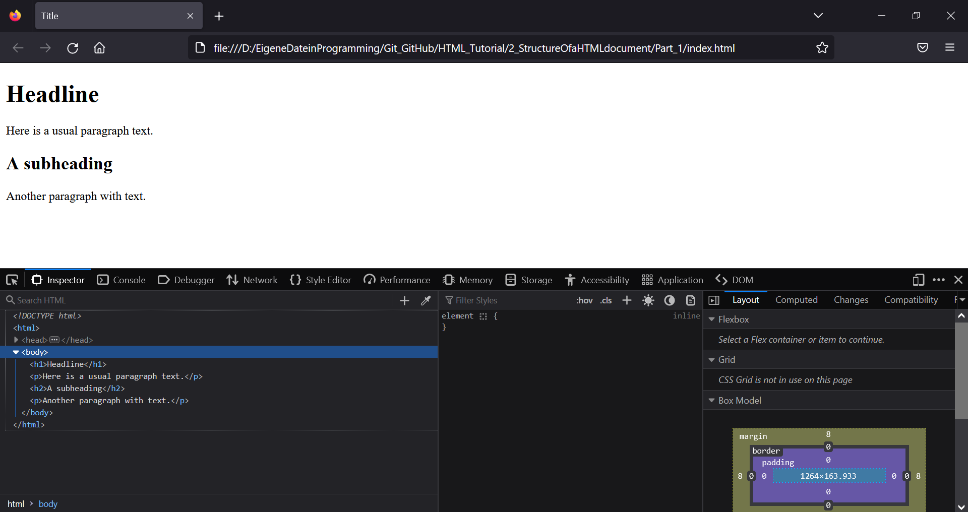Toggle Responsive Design Mode
This screenshot has width=968, height=512.
pyautogui.click(x=918, y=280)
